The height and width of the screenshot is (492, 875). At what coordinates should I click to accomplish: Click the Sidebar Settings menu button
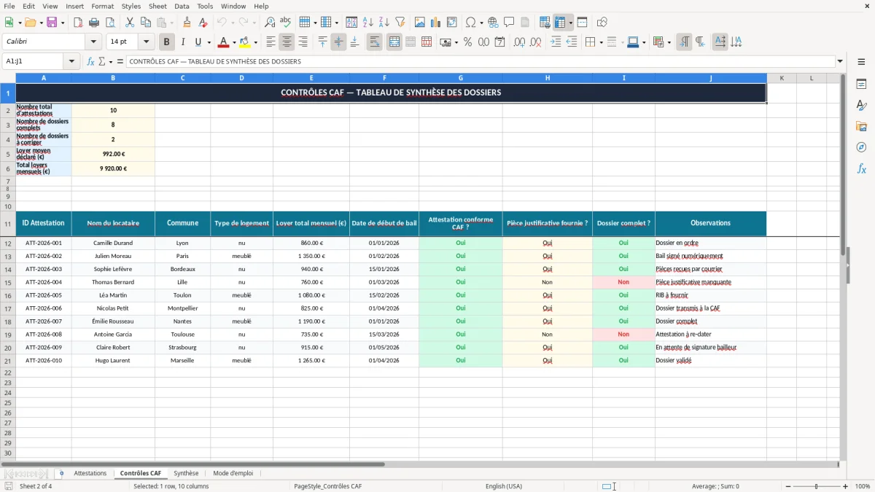(861, 63)
